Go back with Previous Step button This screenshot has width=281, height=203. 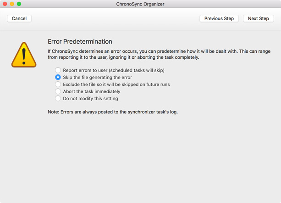[x=219, y=18]
